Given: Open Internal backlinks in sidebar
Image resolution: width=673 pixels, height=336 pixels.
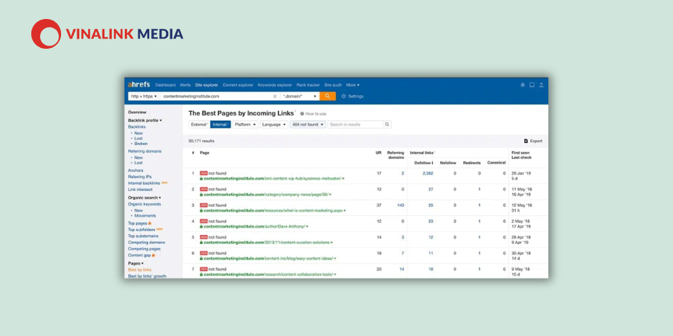Looking at the screenshot, I should 144,183.
